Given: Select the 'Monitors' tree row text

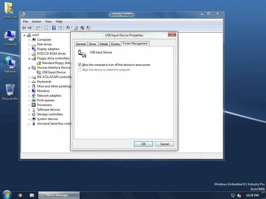Looking at the screenshot, I should pyautogui.click(x=43, y=91).
